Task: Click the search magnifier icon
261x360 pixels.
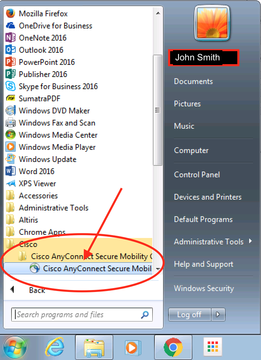Action: pos(145,315)
